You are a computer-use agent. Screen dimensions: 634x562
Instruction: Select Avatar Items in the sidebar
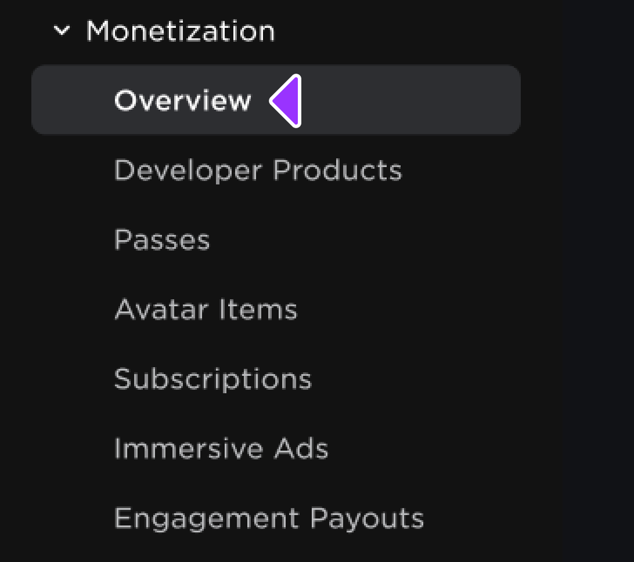(x=206, y=310)
